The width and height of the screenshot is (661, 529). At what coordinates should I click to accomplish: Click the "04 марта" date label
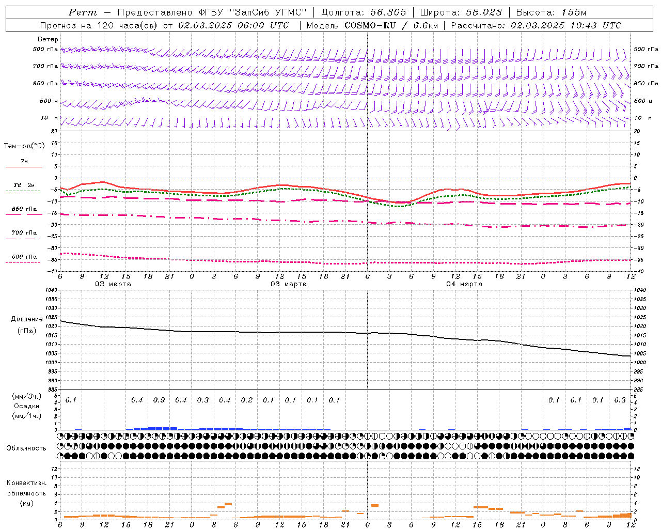pyautogui.click(x=464, y=284)
